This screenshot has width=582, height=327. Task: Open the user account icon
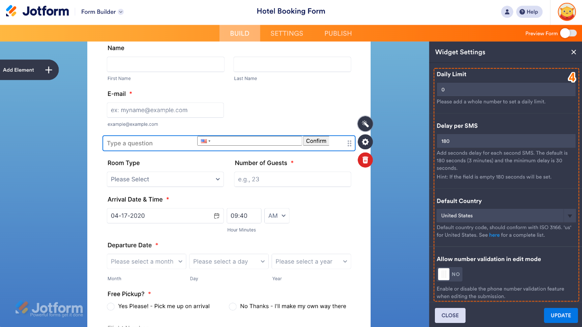[x=507, y=12]
